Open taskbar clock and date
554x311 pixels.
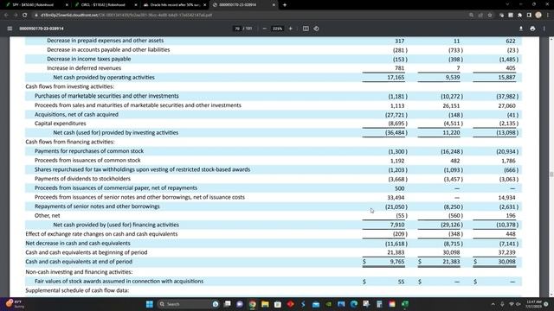(533, 304)
